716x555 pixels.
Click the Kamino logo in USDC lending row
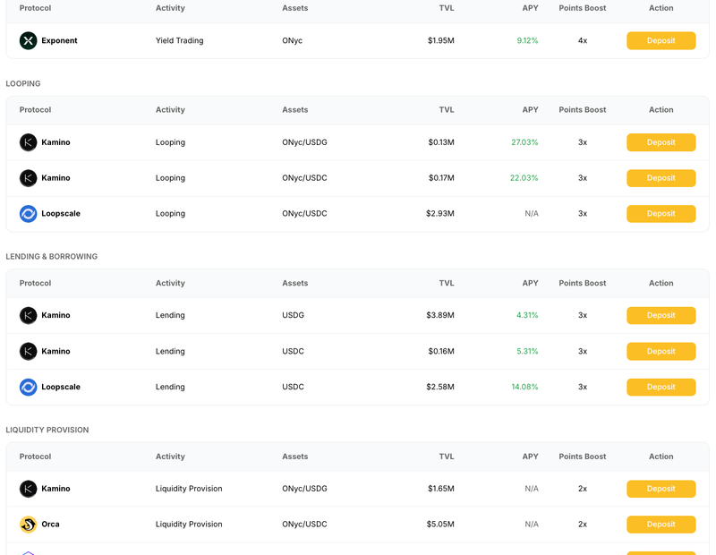28,351
